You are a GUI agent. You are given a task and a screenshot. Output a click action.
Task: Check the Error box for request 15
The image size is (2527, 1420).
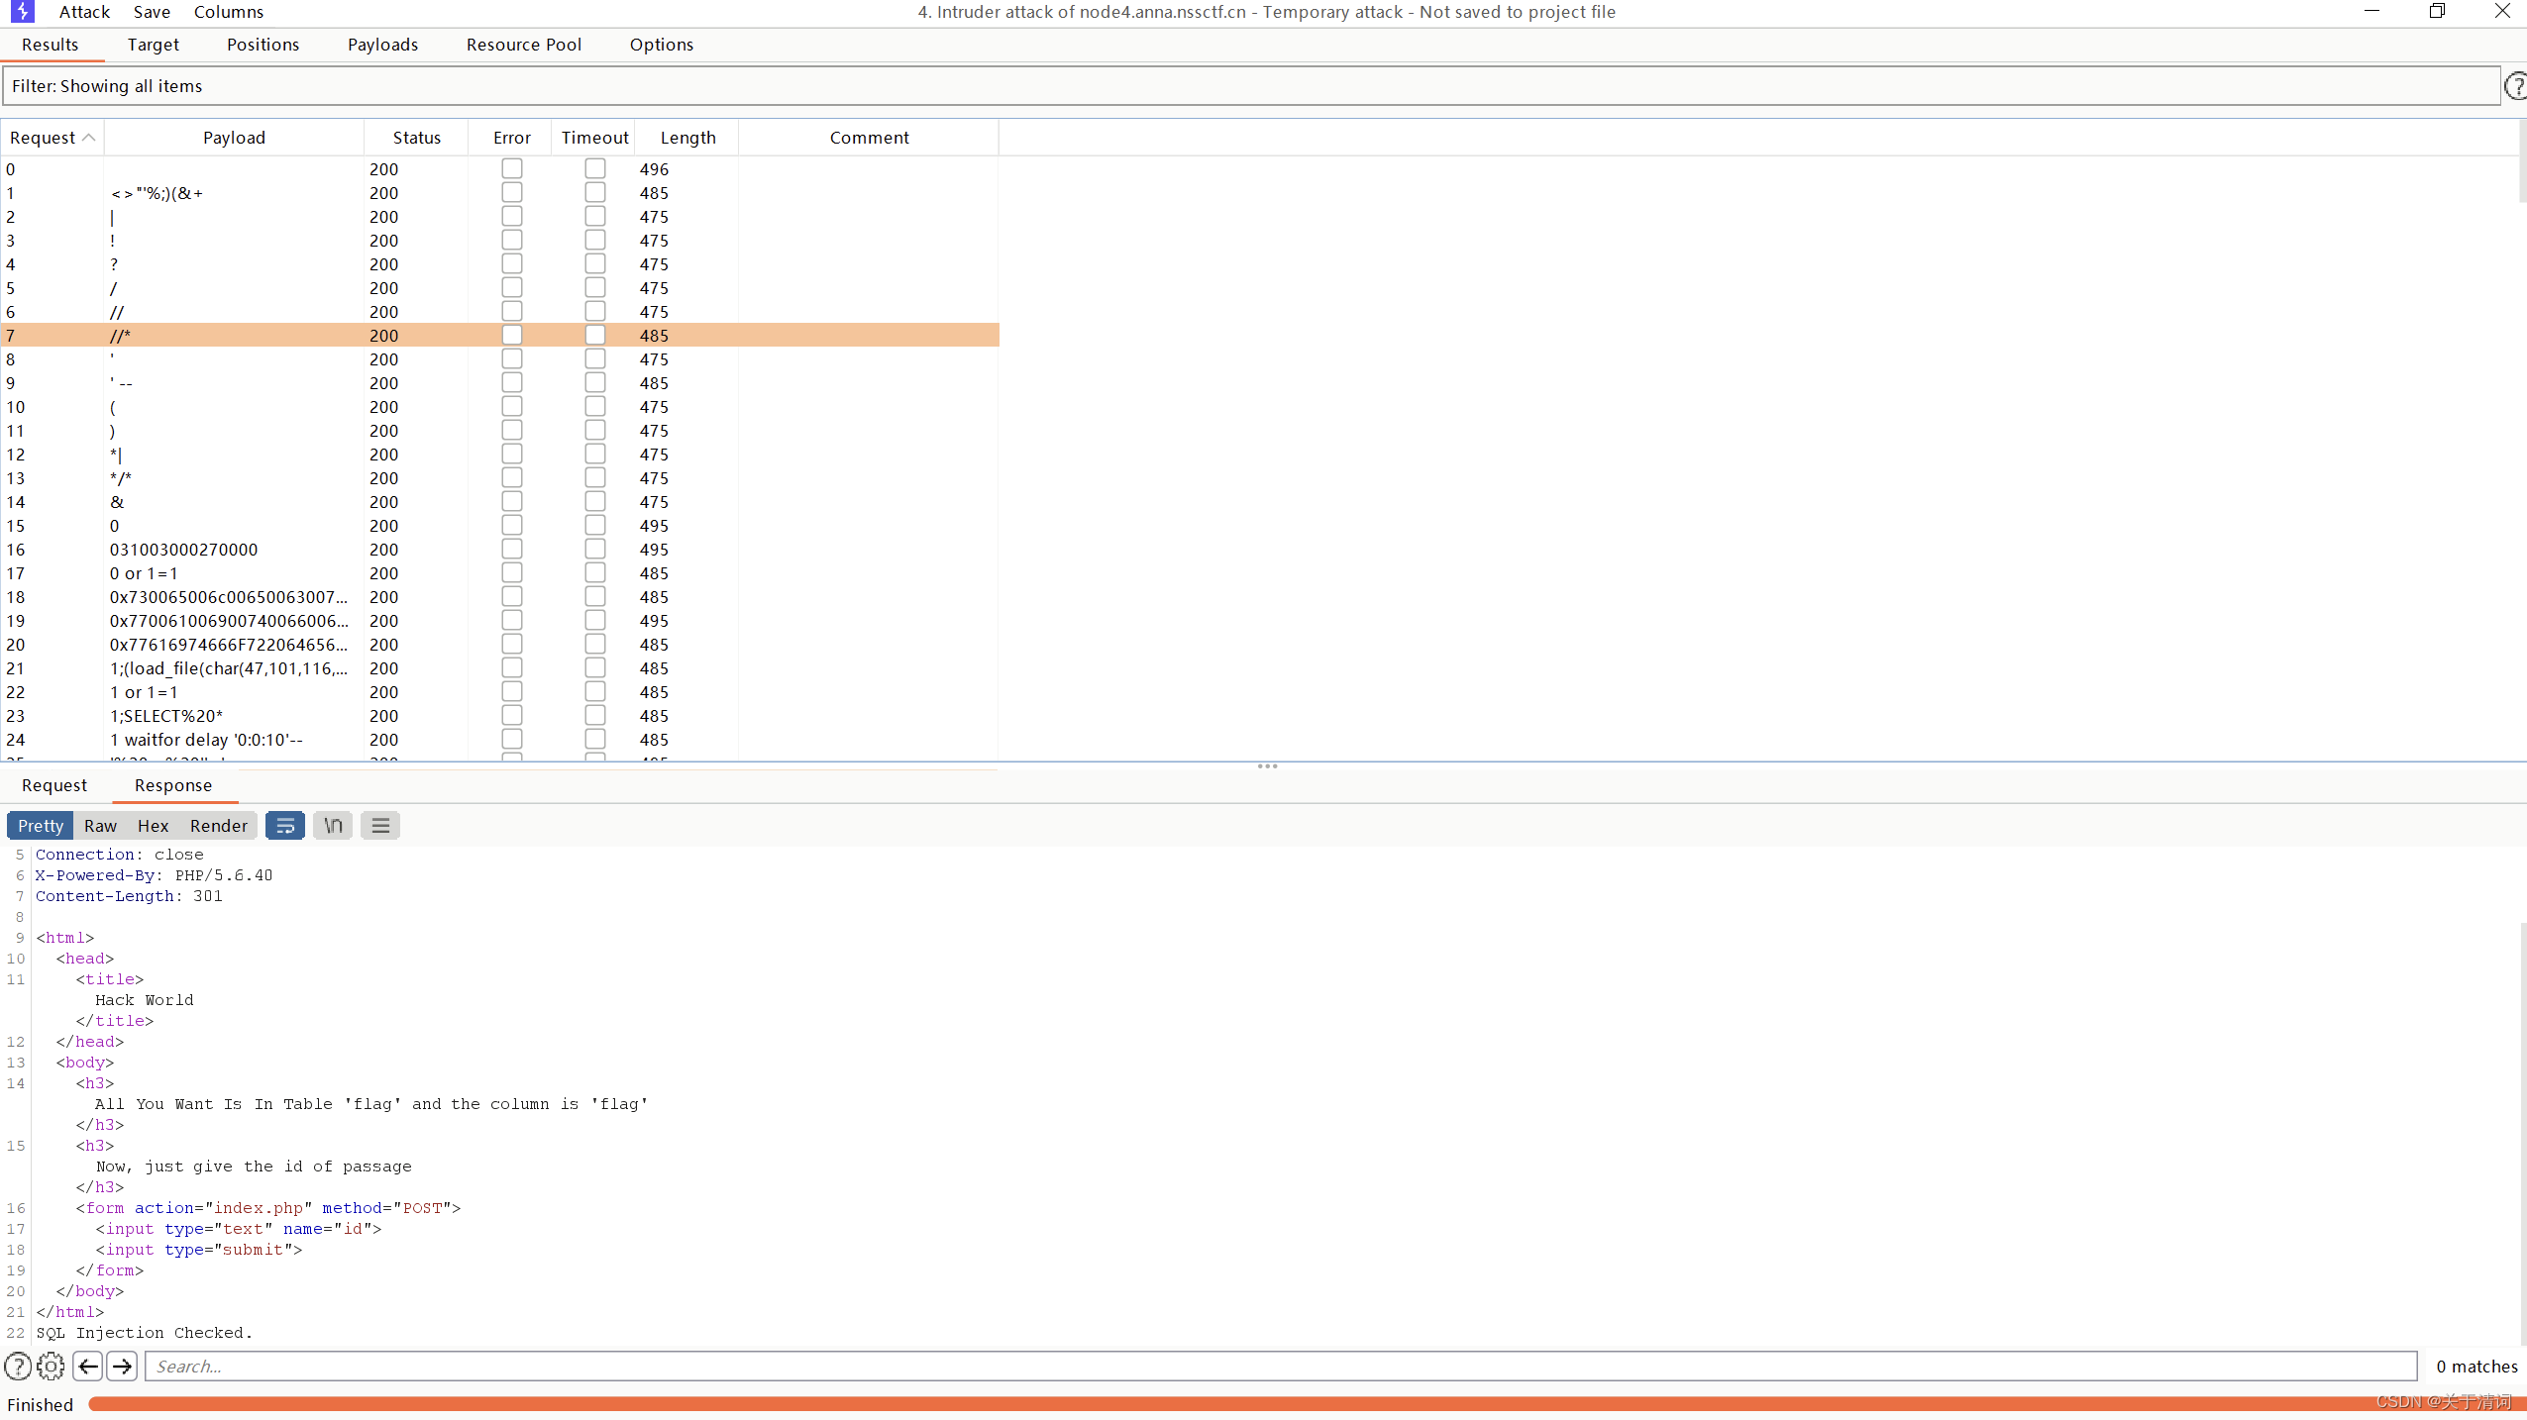[x=512, y=525]
